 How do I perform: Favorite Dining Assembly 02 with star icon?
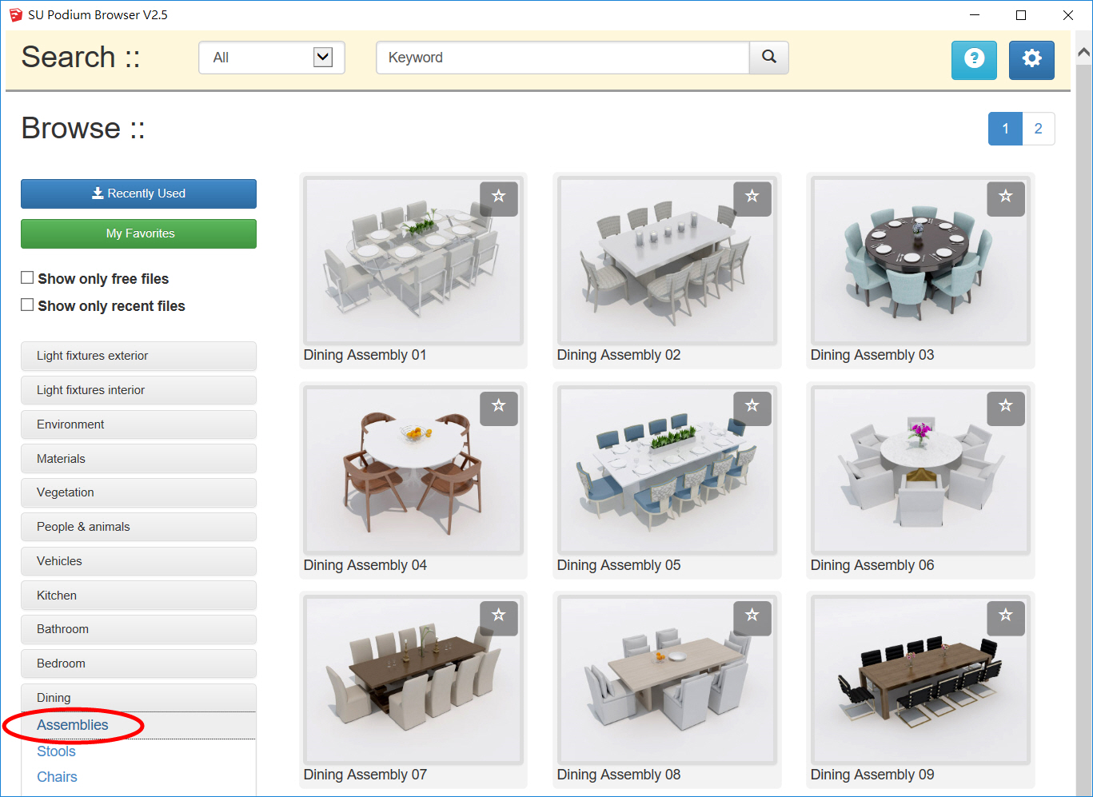coord(752,197)
